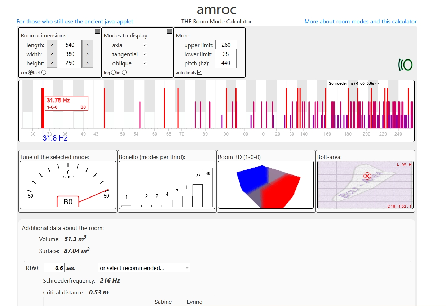The height and width of the screenshot is (306, 446).
Task: Increase room height with right arrow
Action: click(87, 63)
